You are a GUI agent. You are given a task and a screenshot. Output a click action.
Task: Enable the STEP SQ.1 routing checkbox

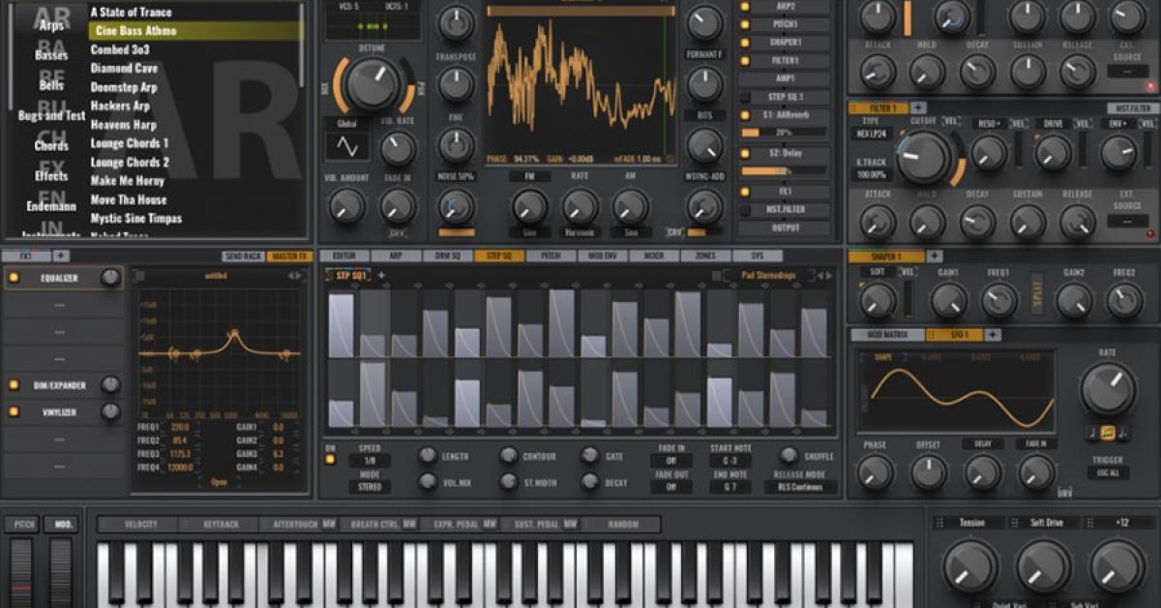coord(745,97)
